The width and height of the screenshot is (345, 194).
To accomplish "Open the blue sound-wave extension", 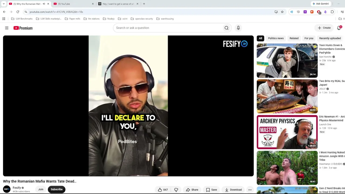I will (292, 12).
